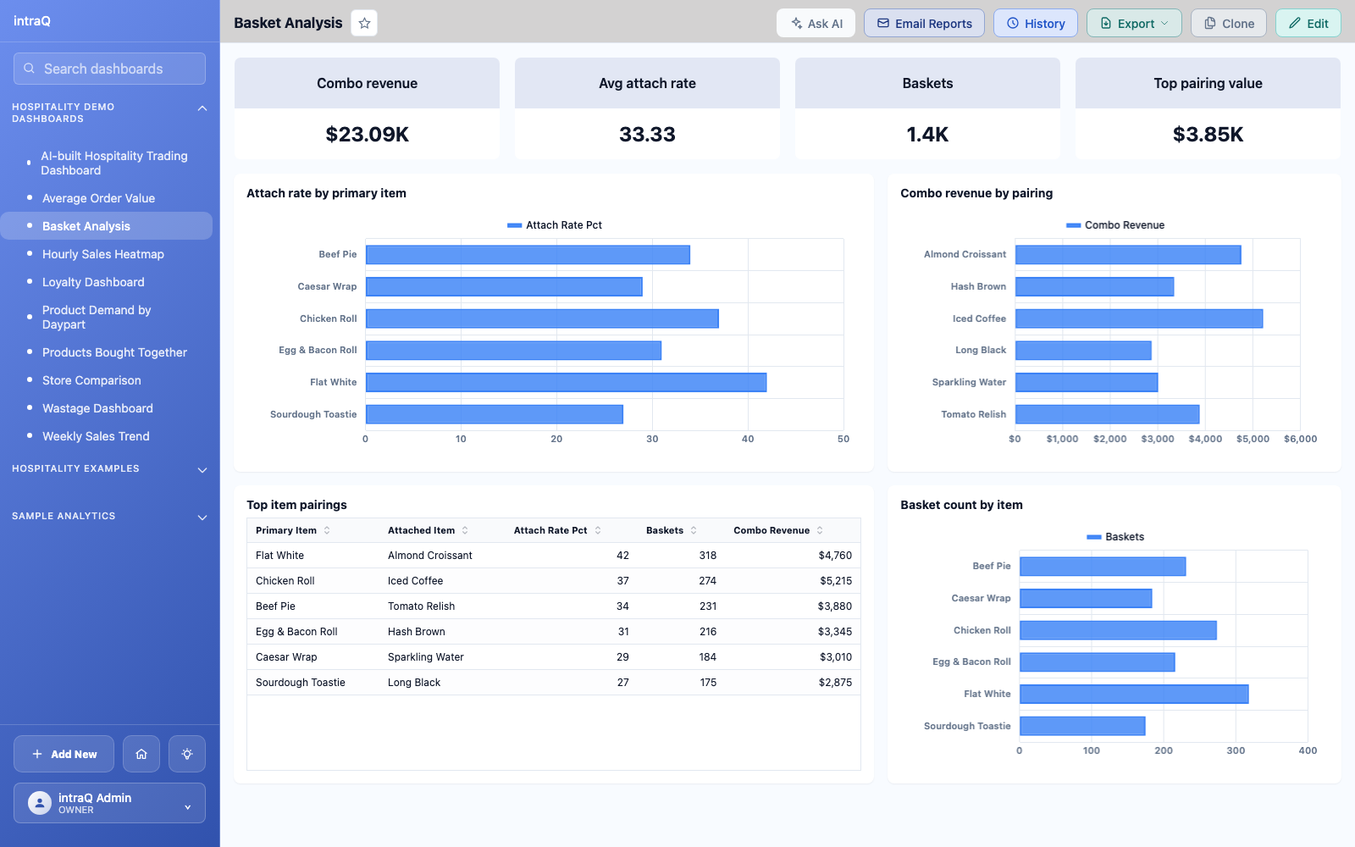Toggle Attach Rate Pct legend series
1355x847 pixels.
(555, 225)
